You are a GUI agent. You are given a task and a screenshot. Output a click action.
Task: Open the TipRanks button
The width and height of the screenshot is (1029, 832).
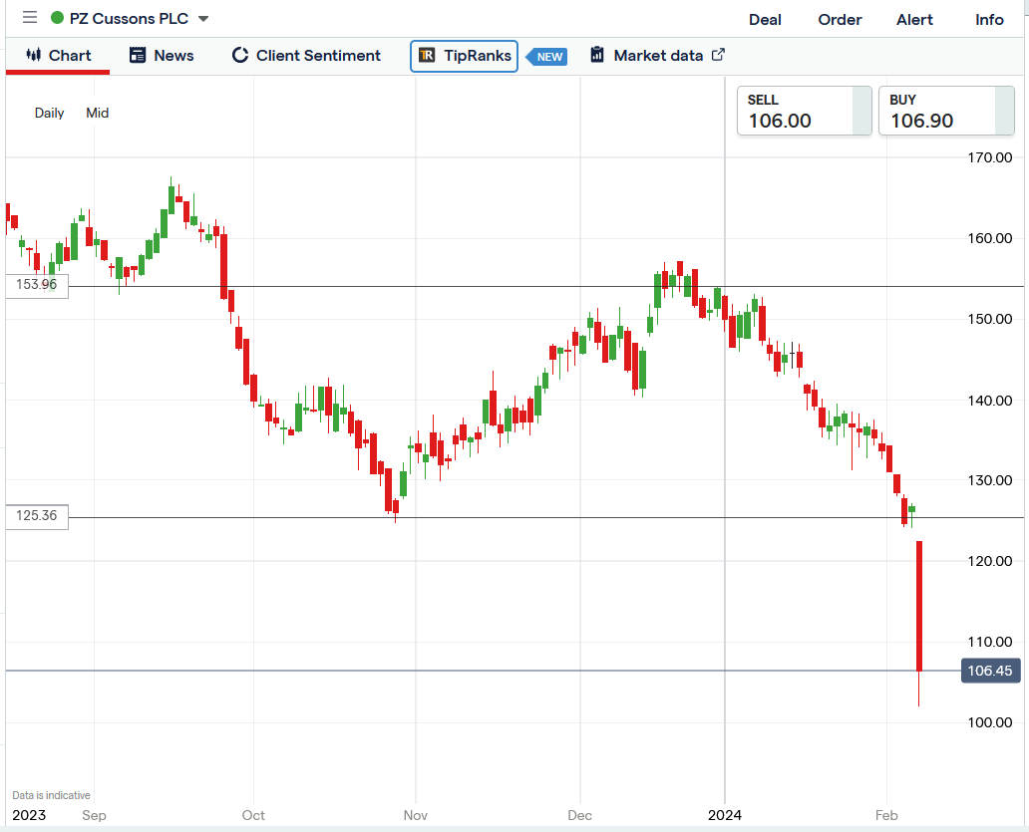[x=464, y=56]
